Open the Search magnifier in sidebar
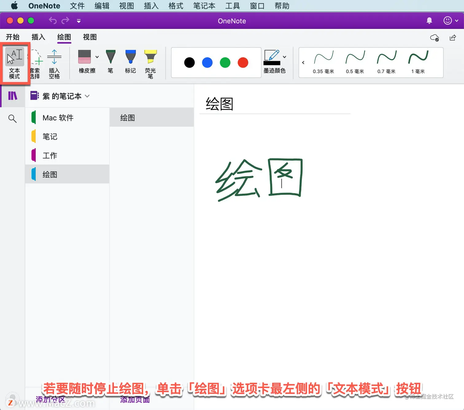The height and width of the screenshot is (410, 464). 12,119
